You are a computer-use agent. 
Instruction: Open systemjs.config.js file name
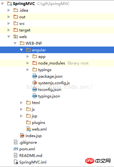click(54, 83)
